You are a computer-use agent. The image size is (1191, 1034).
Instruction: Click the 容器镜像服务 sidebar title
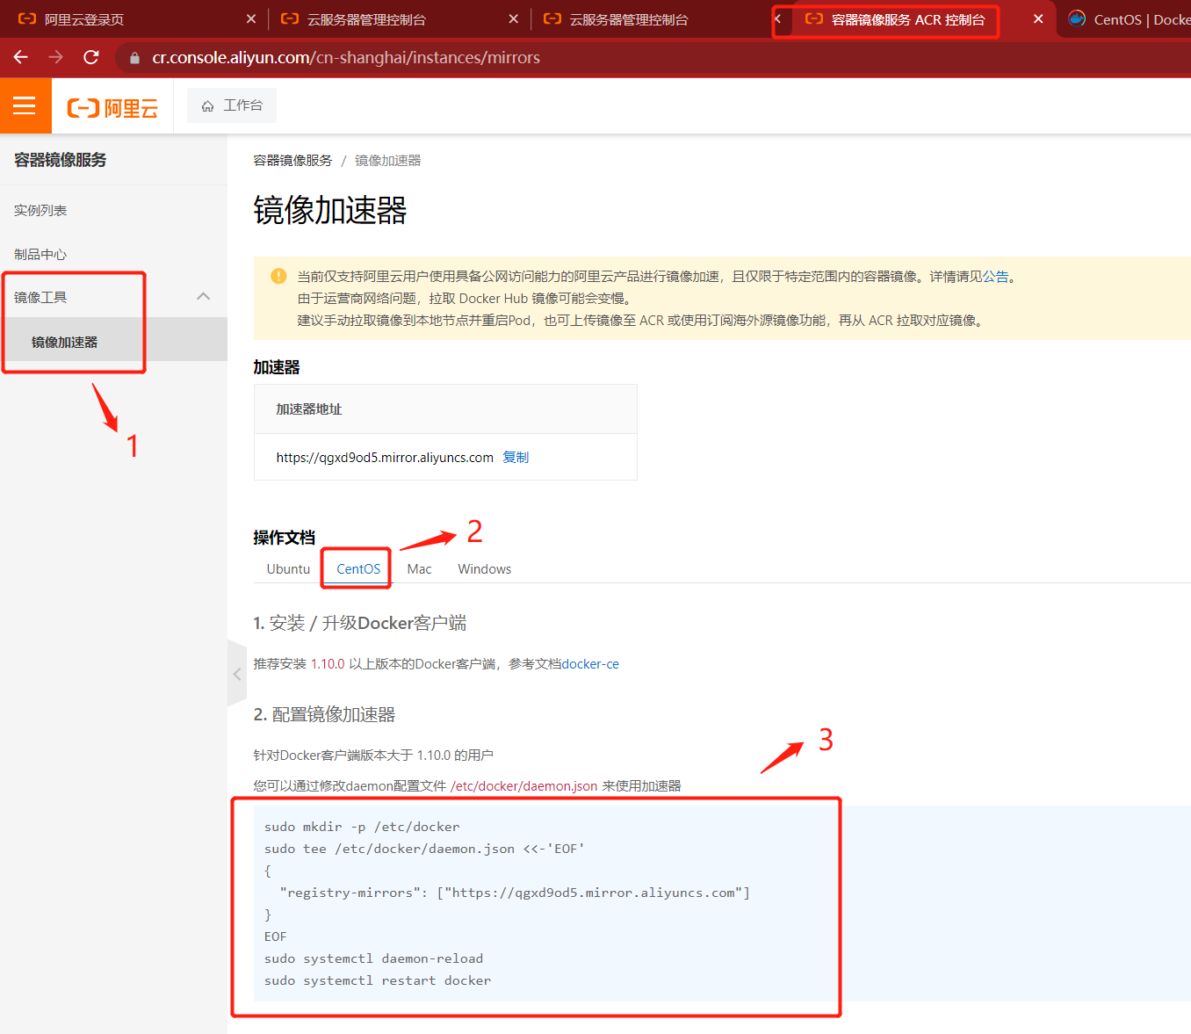tap(60, 160)
